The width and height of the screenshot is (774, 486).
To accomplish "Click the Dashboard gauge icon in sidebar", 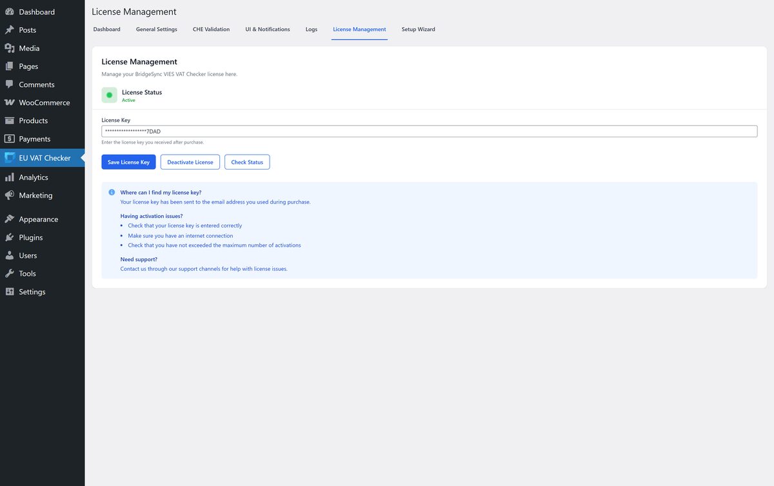I will [x=10, y=12].
